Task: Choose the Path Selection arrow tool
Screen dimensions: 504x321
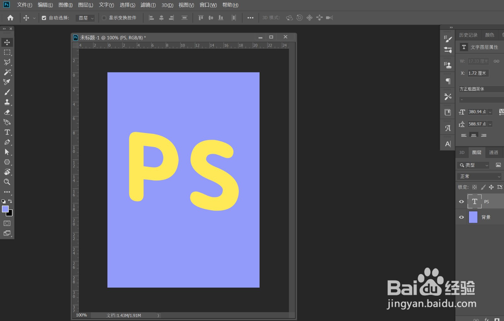Action: coord(7,152)
